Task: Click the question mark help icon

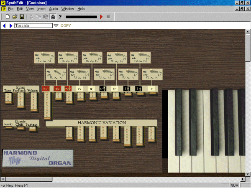Action: (x=60, y=17)
